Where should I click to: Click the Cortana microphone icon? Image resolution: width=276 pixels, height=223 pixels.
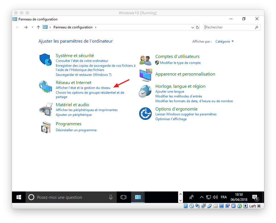pyautogui.click(x=111, y=197)
